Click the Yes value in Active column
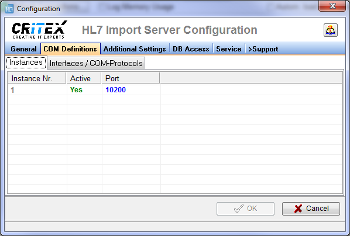 click(x=76, y=90)
